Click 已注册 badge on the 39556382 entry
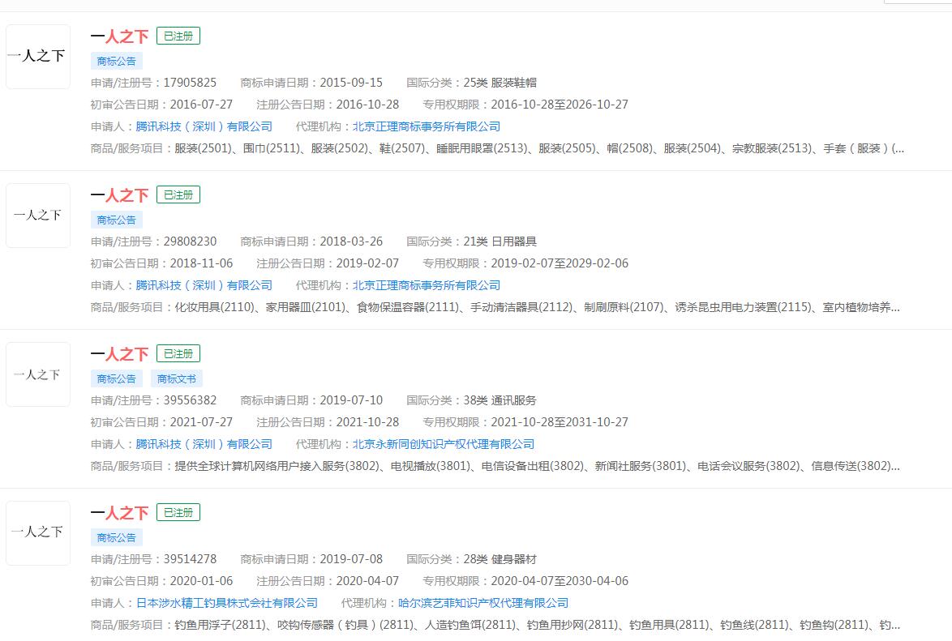Image resolution: width=952 pixels, height=641 pixels. [x=178, y=353]
